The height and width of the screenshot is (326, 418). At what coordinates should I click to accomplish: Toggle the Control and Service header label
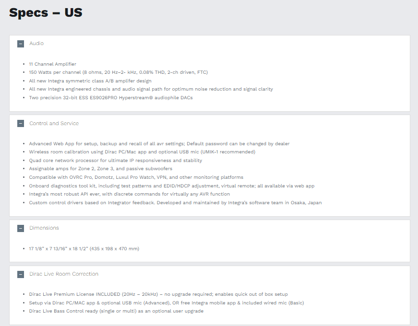pyautogui.click(x=54, y=124)
